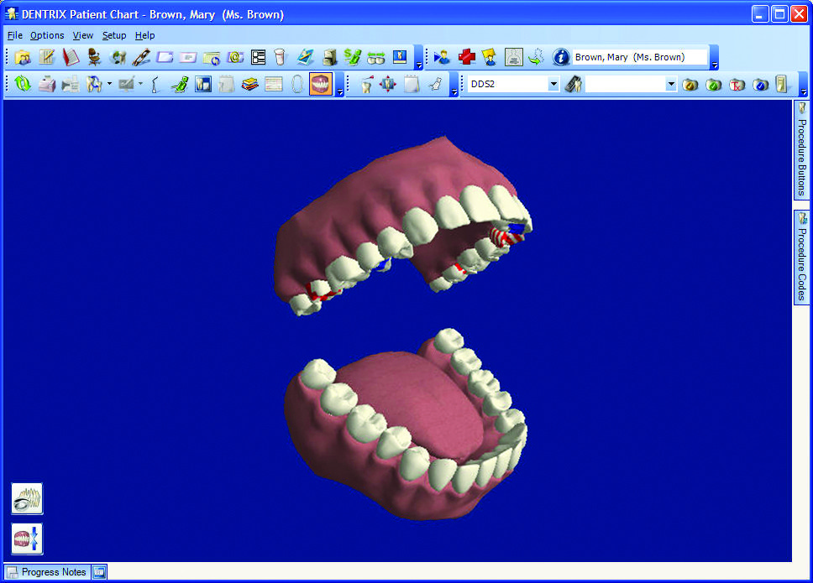
Task: Expand the Procedure Codes side panel tab
Action: pos(799,256)
